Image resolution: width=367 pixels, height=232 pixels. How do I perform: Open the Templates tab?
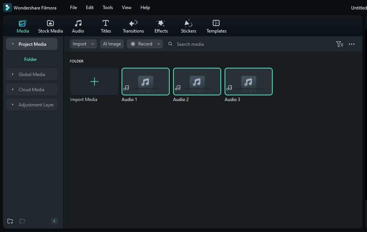216,26
